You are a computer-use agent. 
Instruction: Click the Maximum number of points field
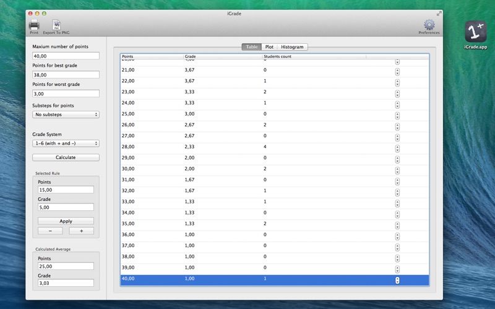[x=66, y=56]
